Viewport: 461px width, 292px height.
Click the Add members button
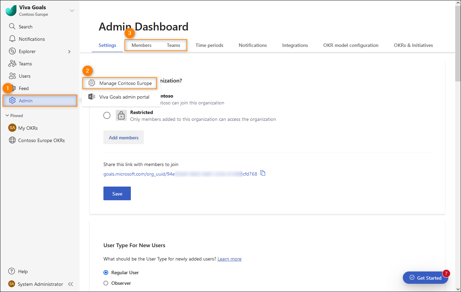point(124,137)
